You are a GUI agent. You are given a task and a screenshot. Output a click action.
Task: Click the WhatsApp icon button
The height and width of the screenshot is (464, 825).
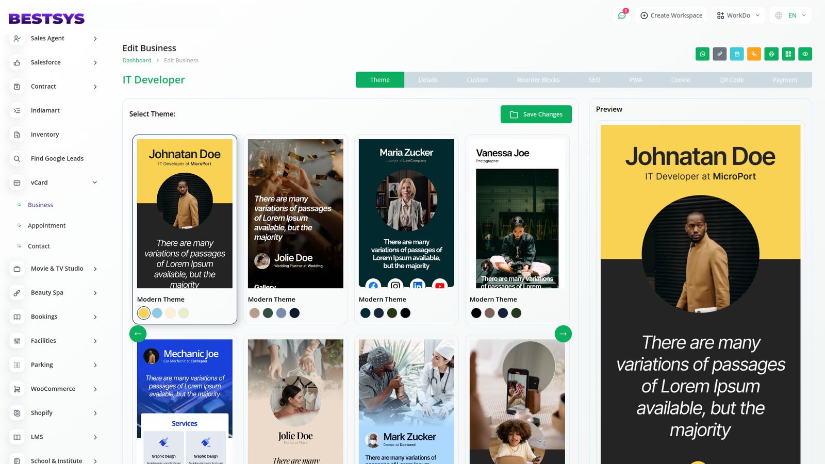702,54
